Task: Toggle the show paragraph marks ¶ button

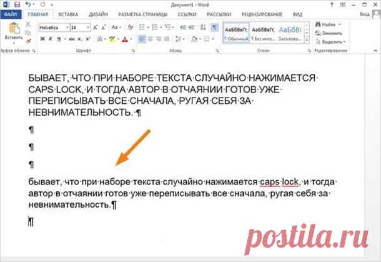Action: tap(214, 28)
